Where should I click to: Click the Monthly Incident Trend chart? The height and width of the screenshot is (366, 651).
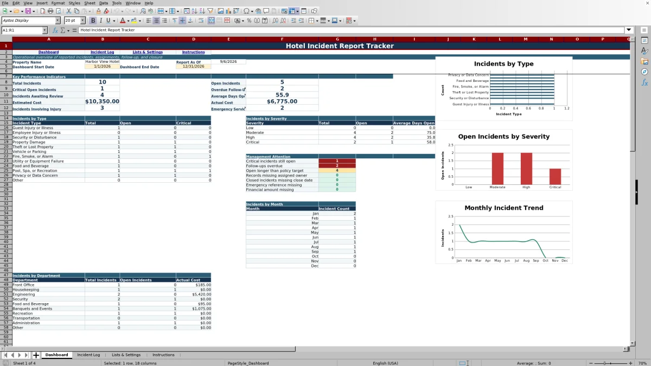(504, 233)
